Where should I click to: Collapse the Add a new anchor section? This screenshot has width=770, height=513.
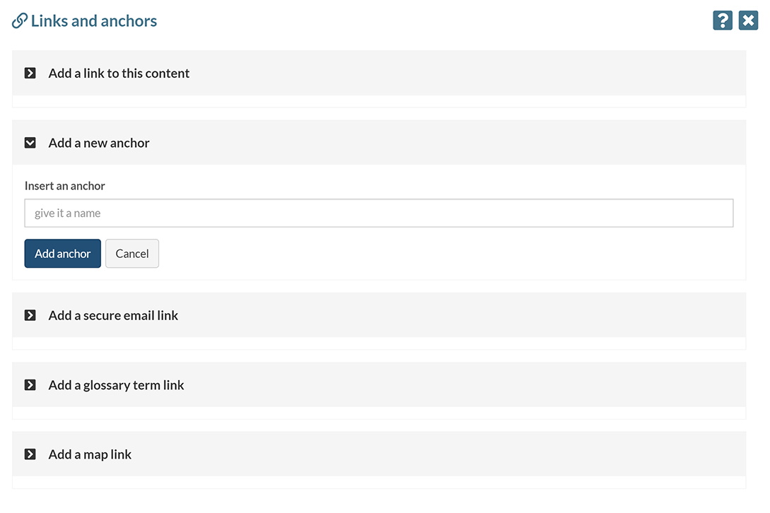(x=98, y=142)
